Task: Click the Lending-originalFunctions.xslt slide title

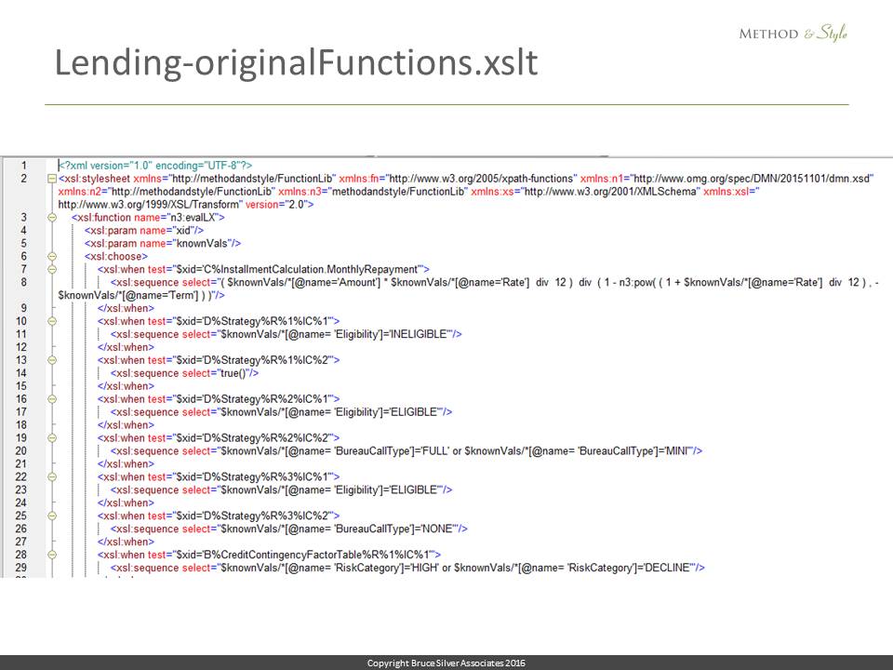Action: [x=296, y=62]
